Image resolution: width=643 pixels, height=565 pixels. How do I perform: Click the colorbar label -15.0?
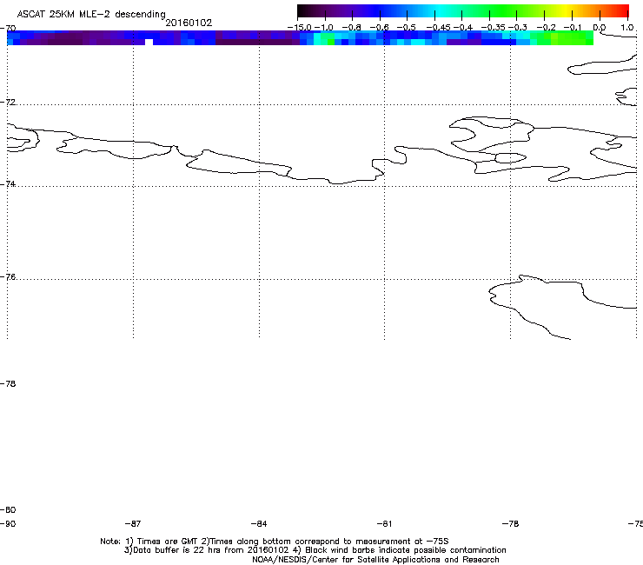point(300,28)
